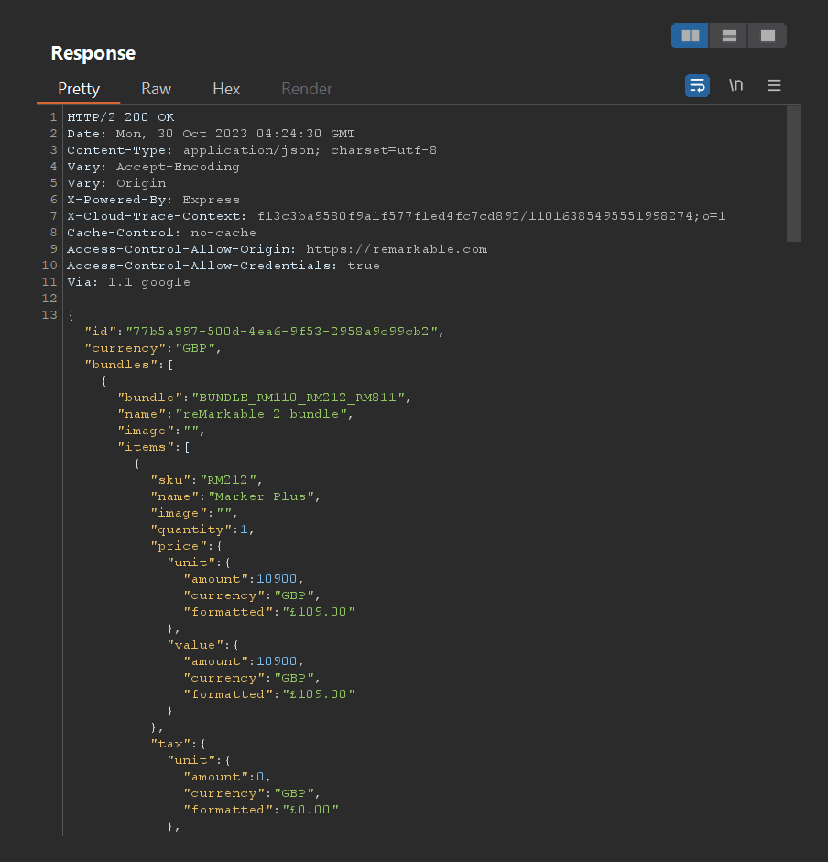828x862 pixels.
Task: Click 'Vary: Accept-Encoding' header line
Action: click(153, 167)
